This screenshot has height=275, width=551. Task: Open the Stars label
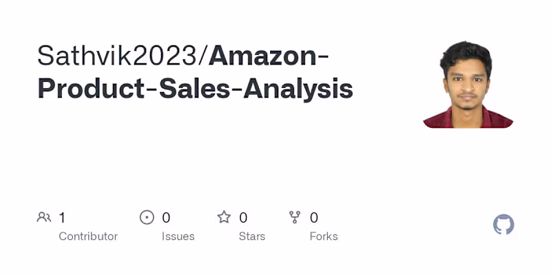click(253, 236)
